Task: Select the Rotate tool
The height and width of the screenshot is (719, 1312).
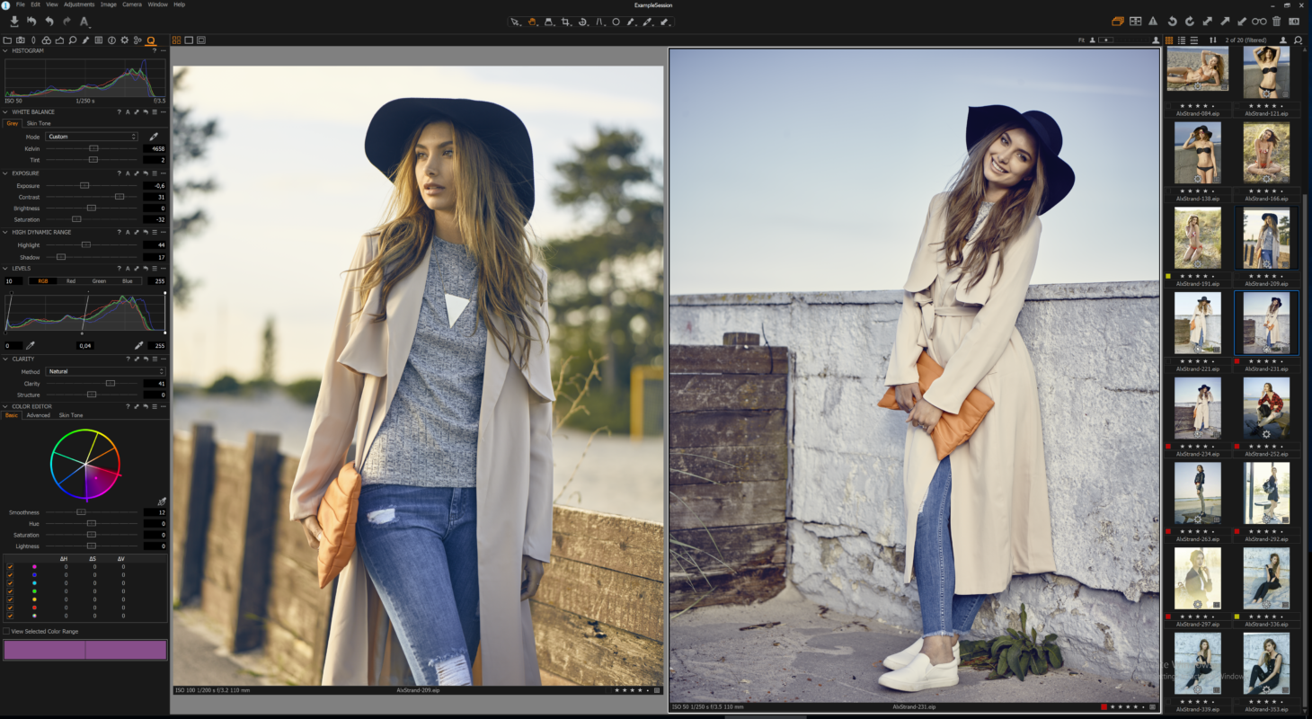Action: pos(584,22)
